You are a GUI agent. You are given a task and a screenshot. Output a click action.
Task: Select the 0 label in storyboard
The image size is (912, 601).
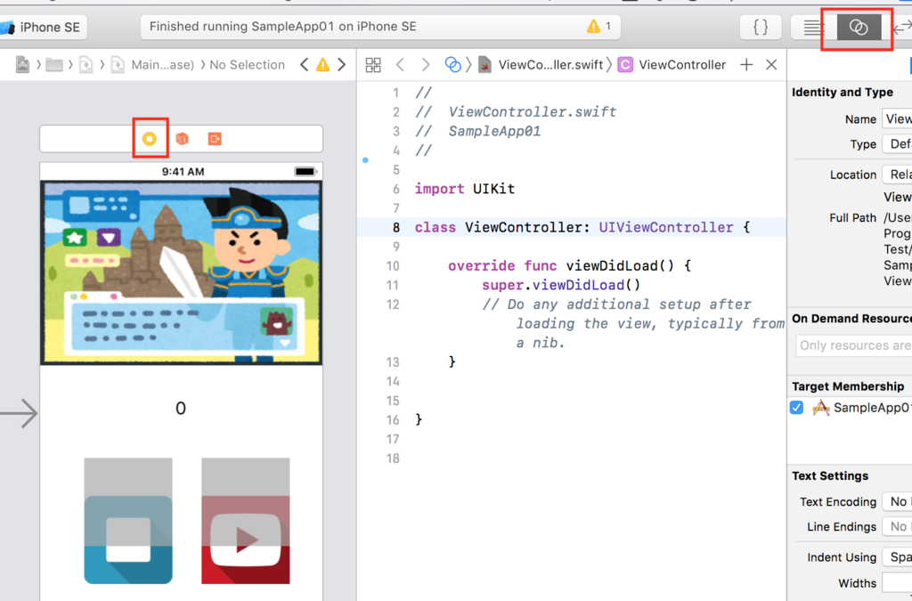coord(180,408)
